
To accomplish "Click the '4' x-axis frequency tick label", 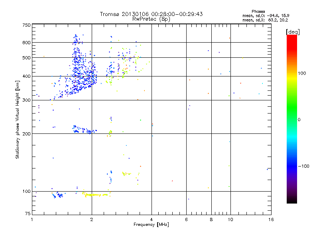I will pos(152,219).
